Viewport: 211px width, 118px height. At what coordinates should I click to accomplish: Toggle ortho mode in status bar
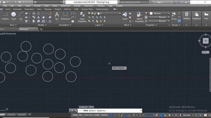130,115
